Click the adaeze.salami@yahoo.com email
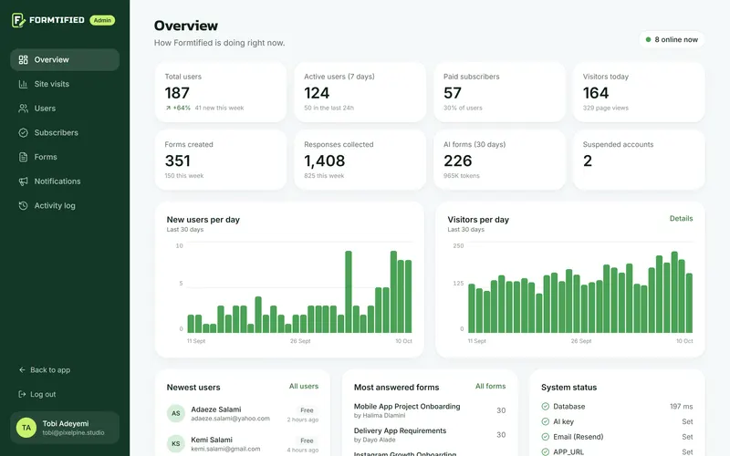 point(231,419)
